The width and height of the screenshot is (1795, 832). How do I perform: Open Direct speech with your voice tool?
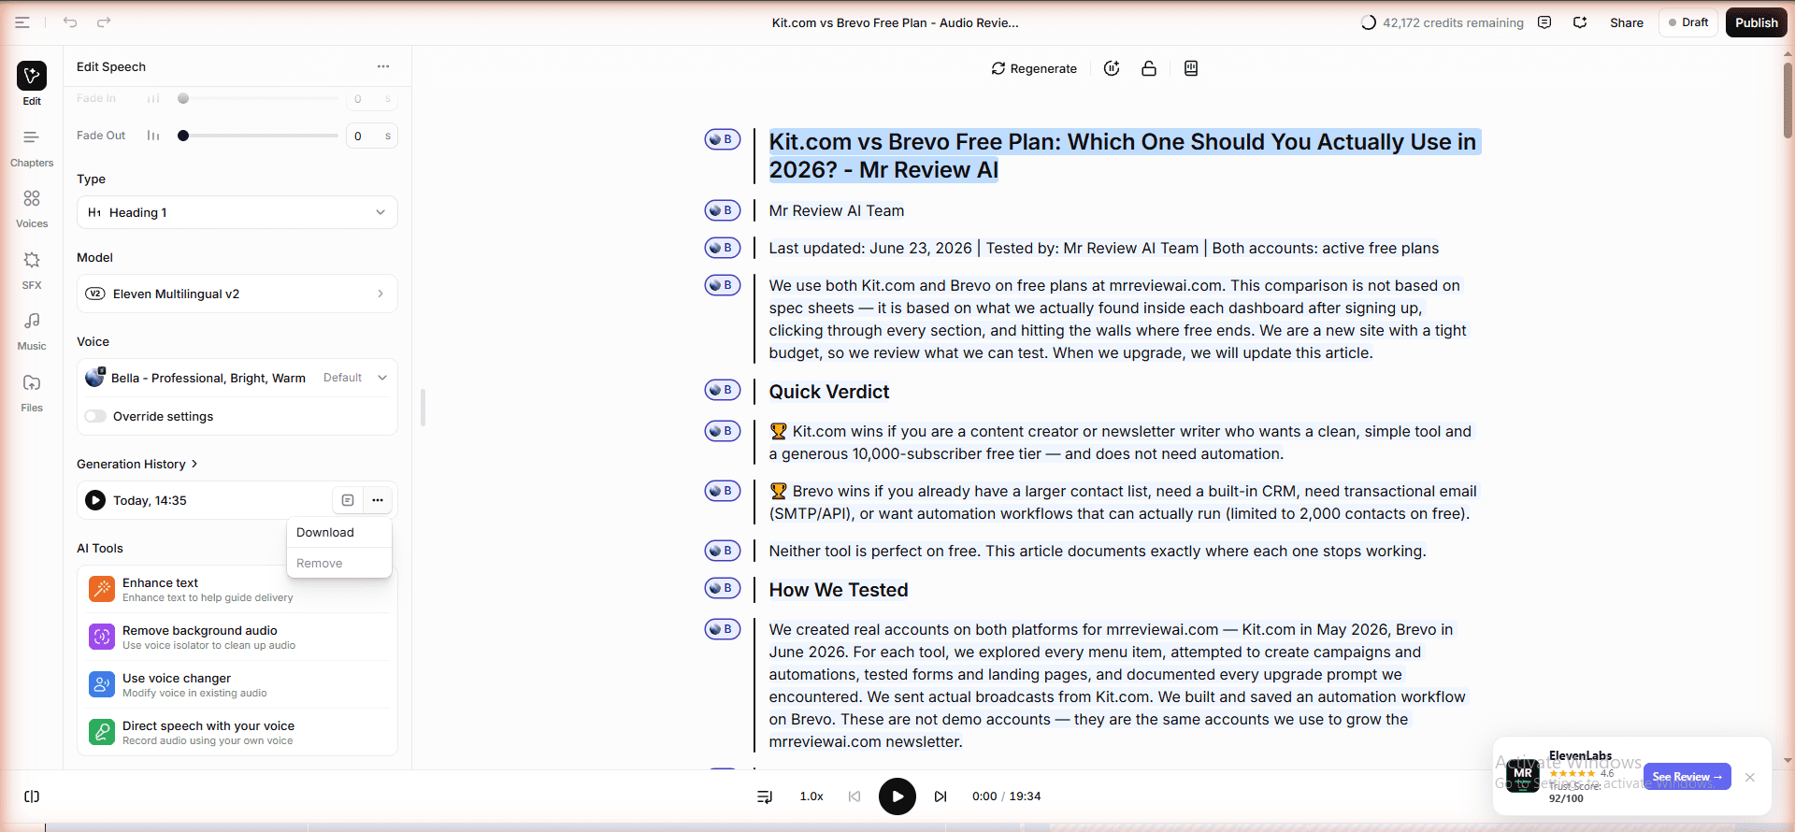click(237, 732)
